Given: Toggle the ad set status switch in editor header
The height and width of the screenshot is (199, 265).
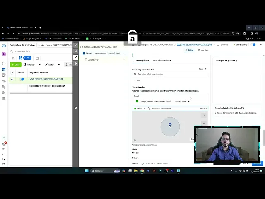Looking at the screenshot, I should click(x=253, y=45).
